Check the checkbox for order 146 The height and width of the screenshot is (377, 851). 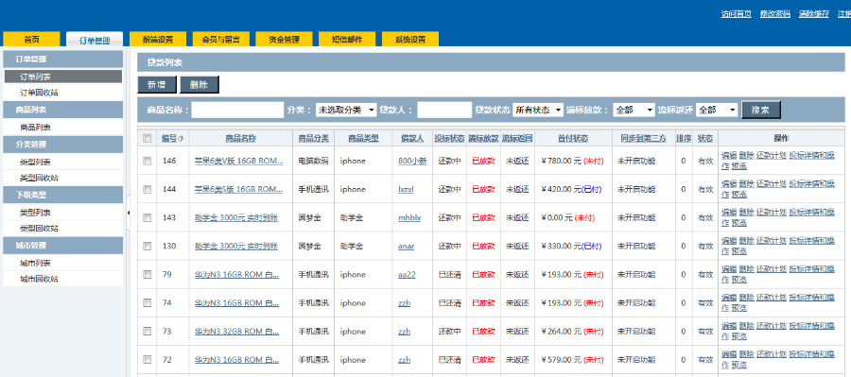click(148, 161)
